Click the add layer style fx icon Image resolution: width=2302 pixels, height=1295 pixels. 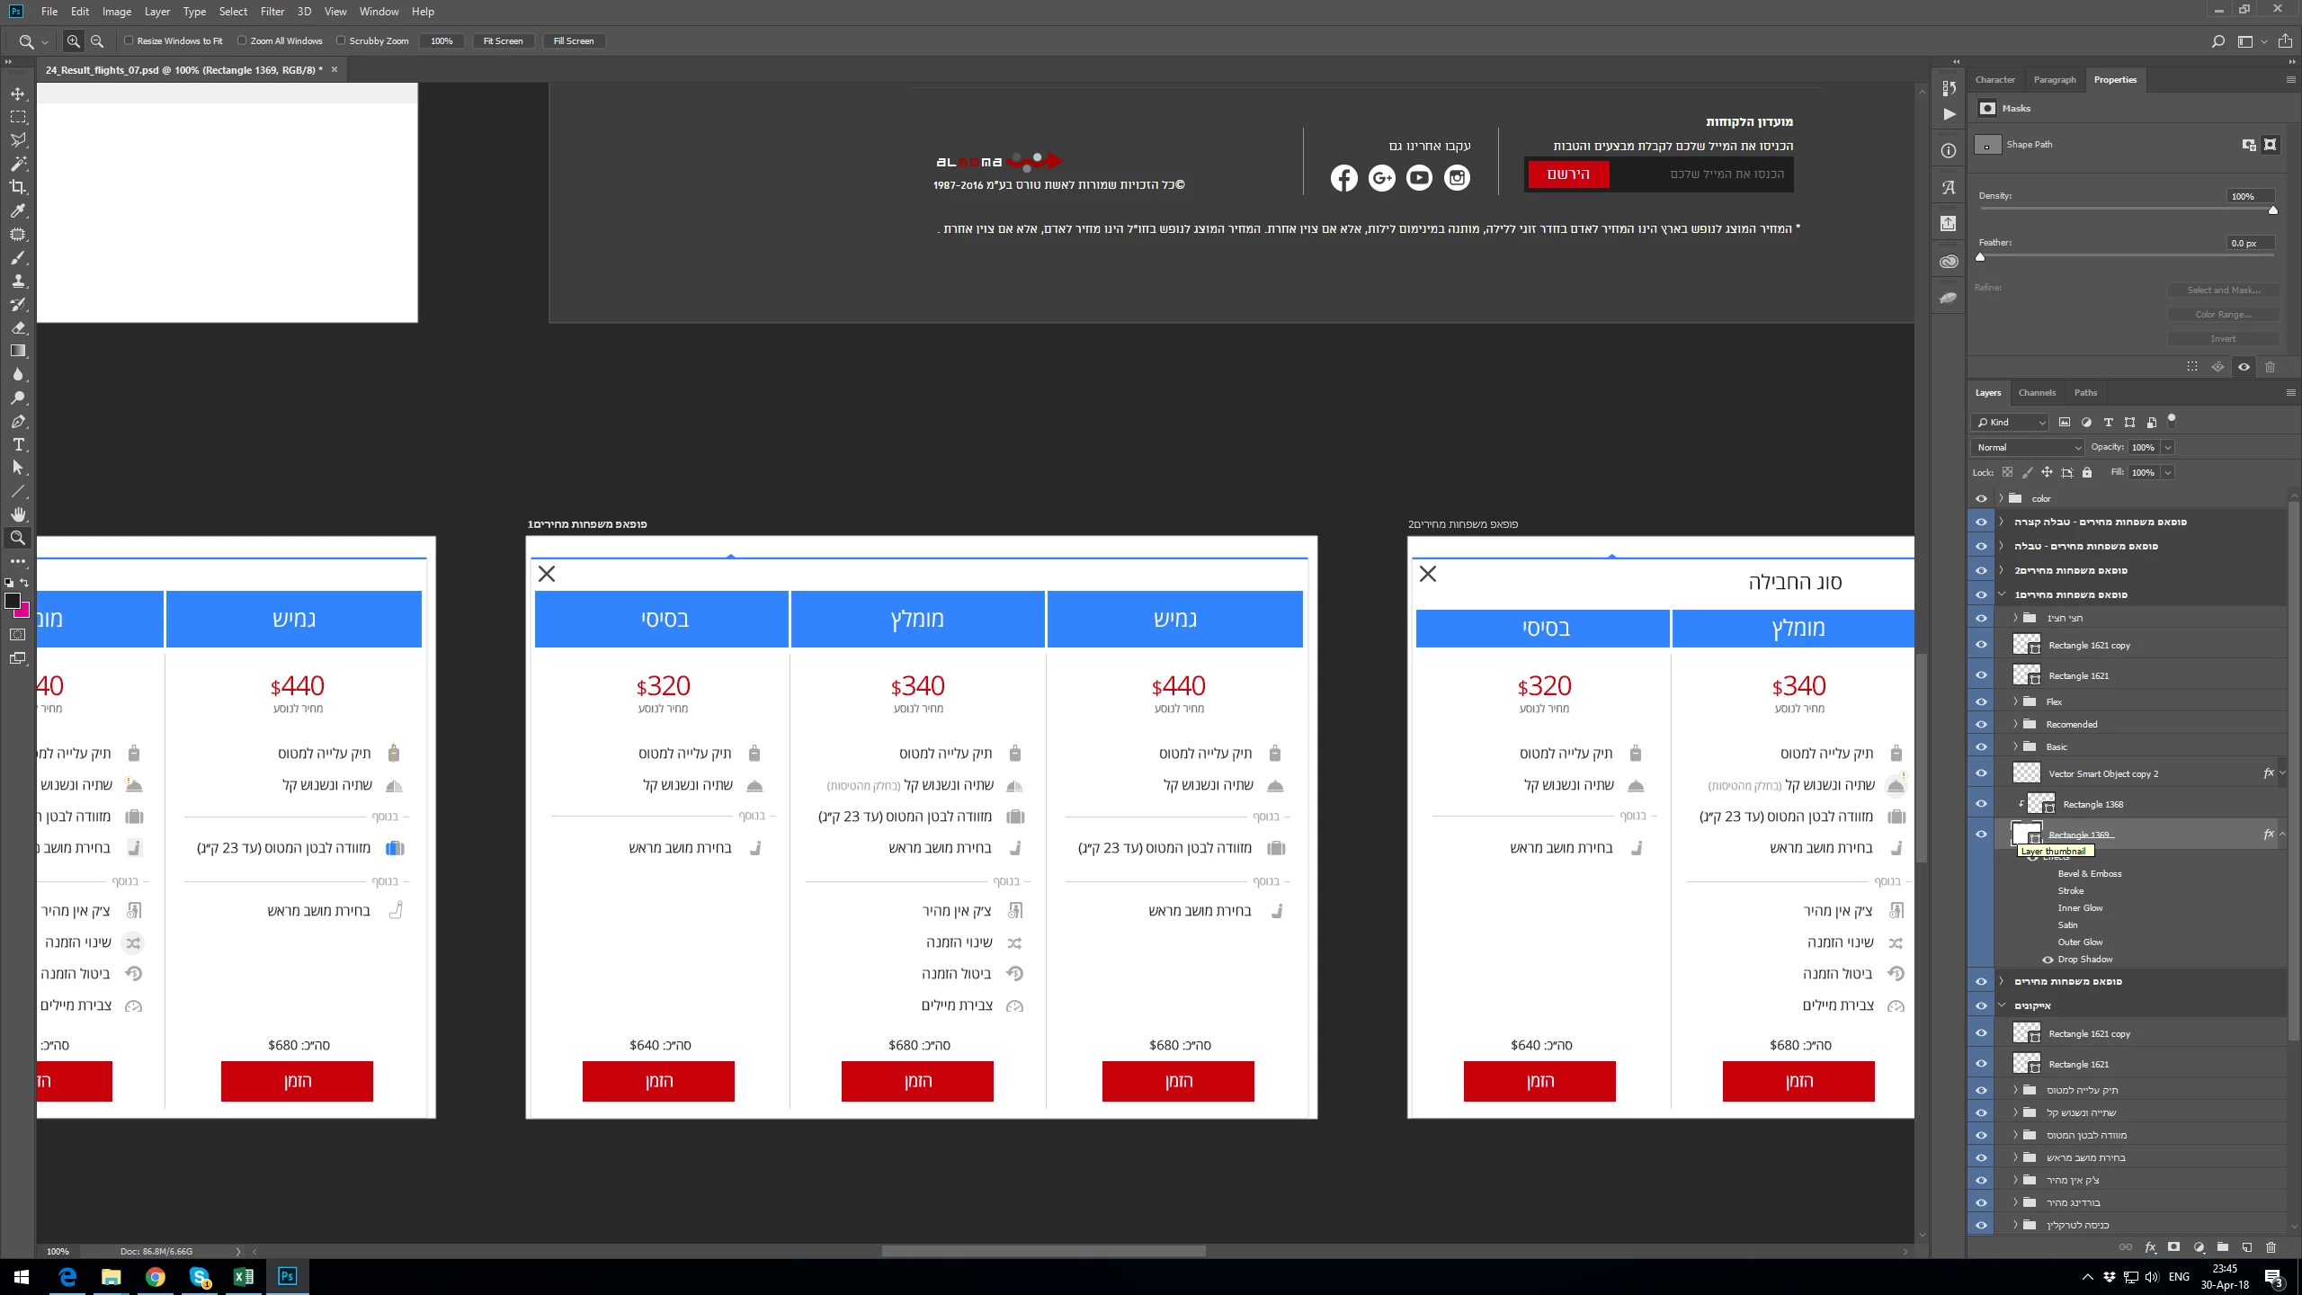click(2150, 1247)
